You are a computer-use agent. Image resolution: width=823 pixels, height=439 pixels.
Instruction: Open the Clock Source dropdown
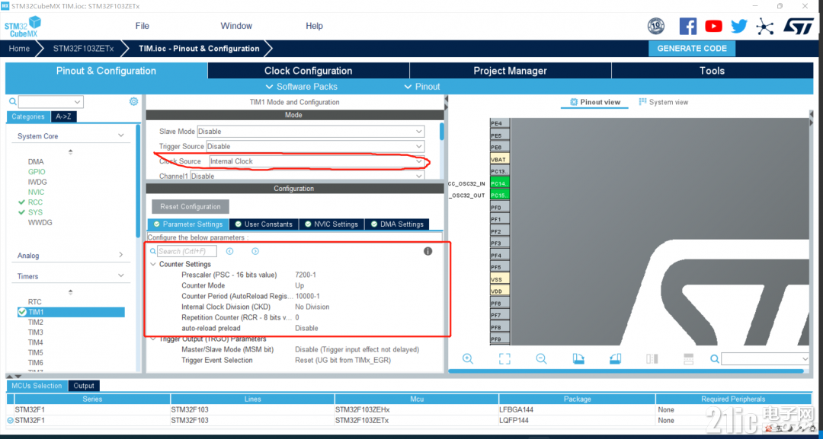tap(317, 161)
